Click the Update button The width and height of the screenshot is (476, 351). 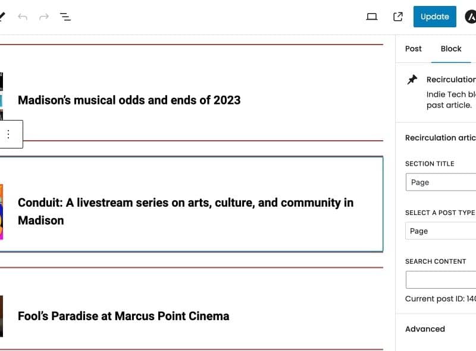(x=434, y=17)
